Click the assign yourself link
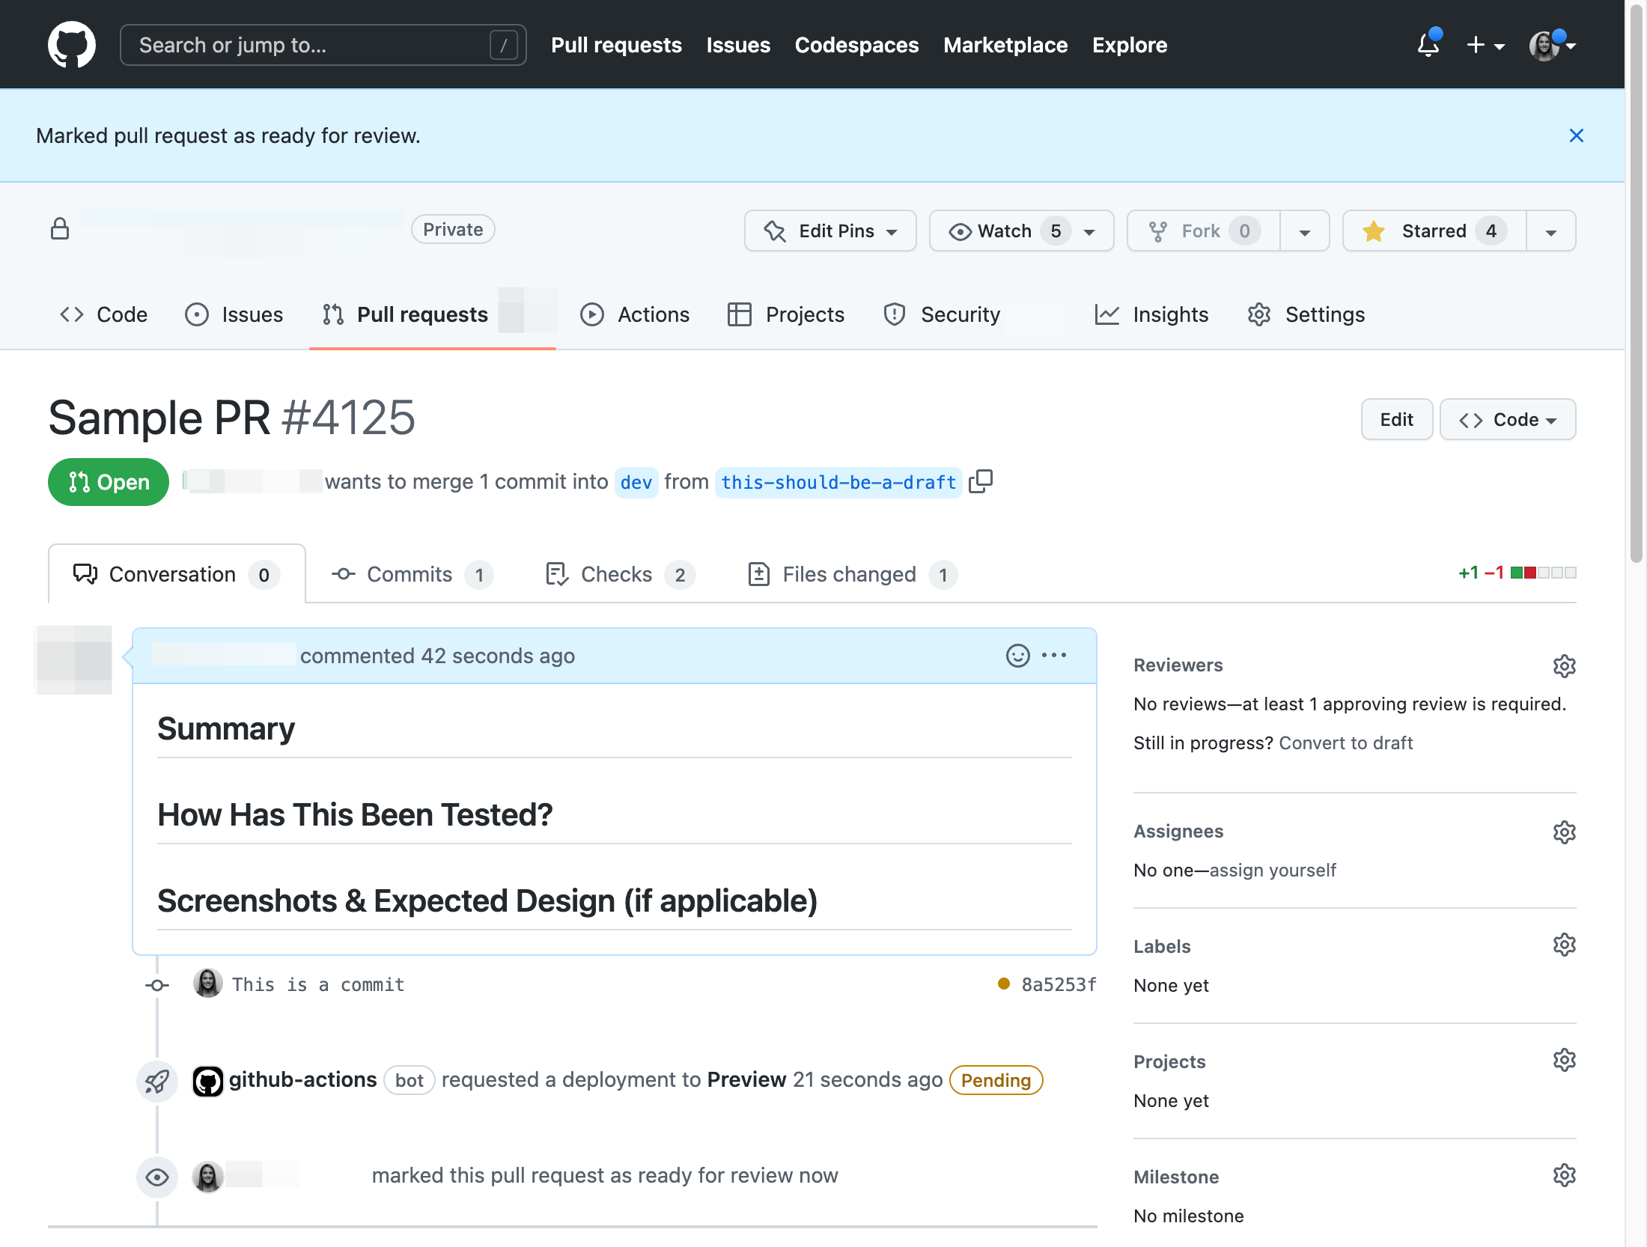Screen dimensions: 1647x1247 1273,870
